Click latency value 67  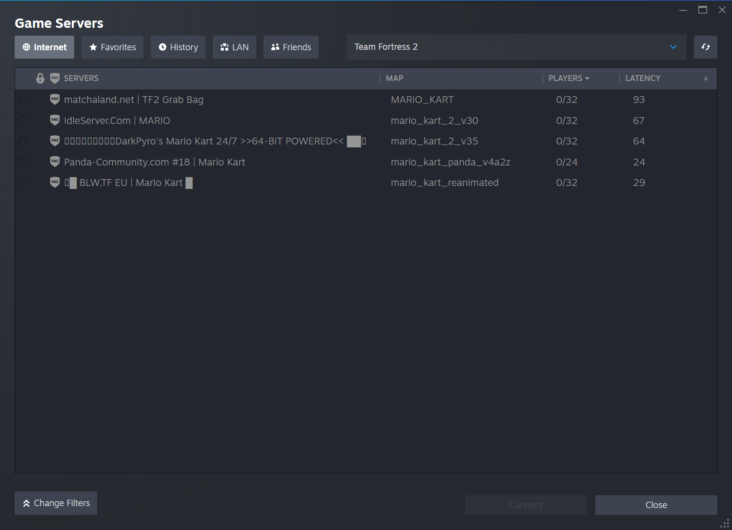point(639,121)
